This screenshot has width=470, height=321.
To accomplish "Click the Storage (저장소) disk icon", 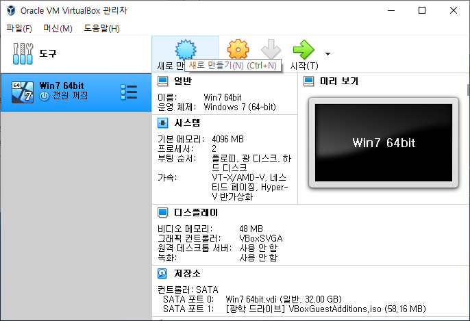I will [162, 273].
